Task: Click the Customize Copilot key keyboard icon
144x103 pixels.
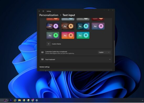Action: coord(42,52)
